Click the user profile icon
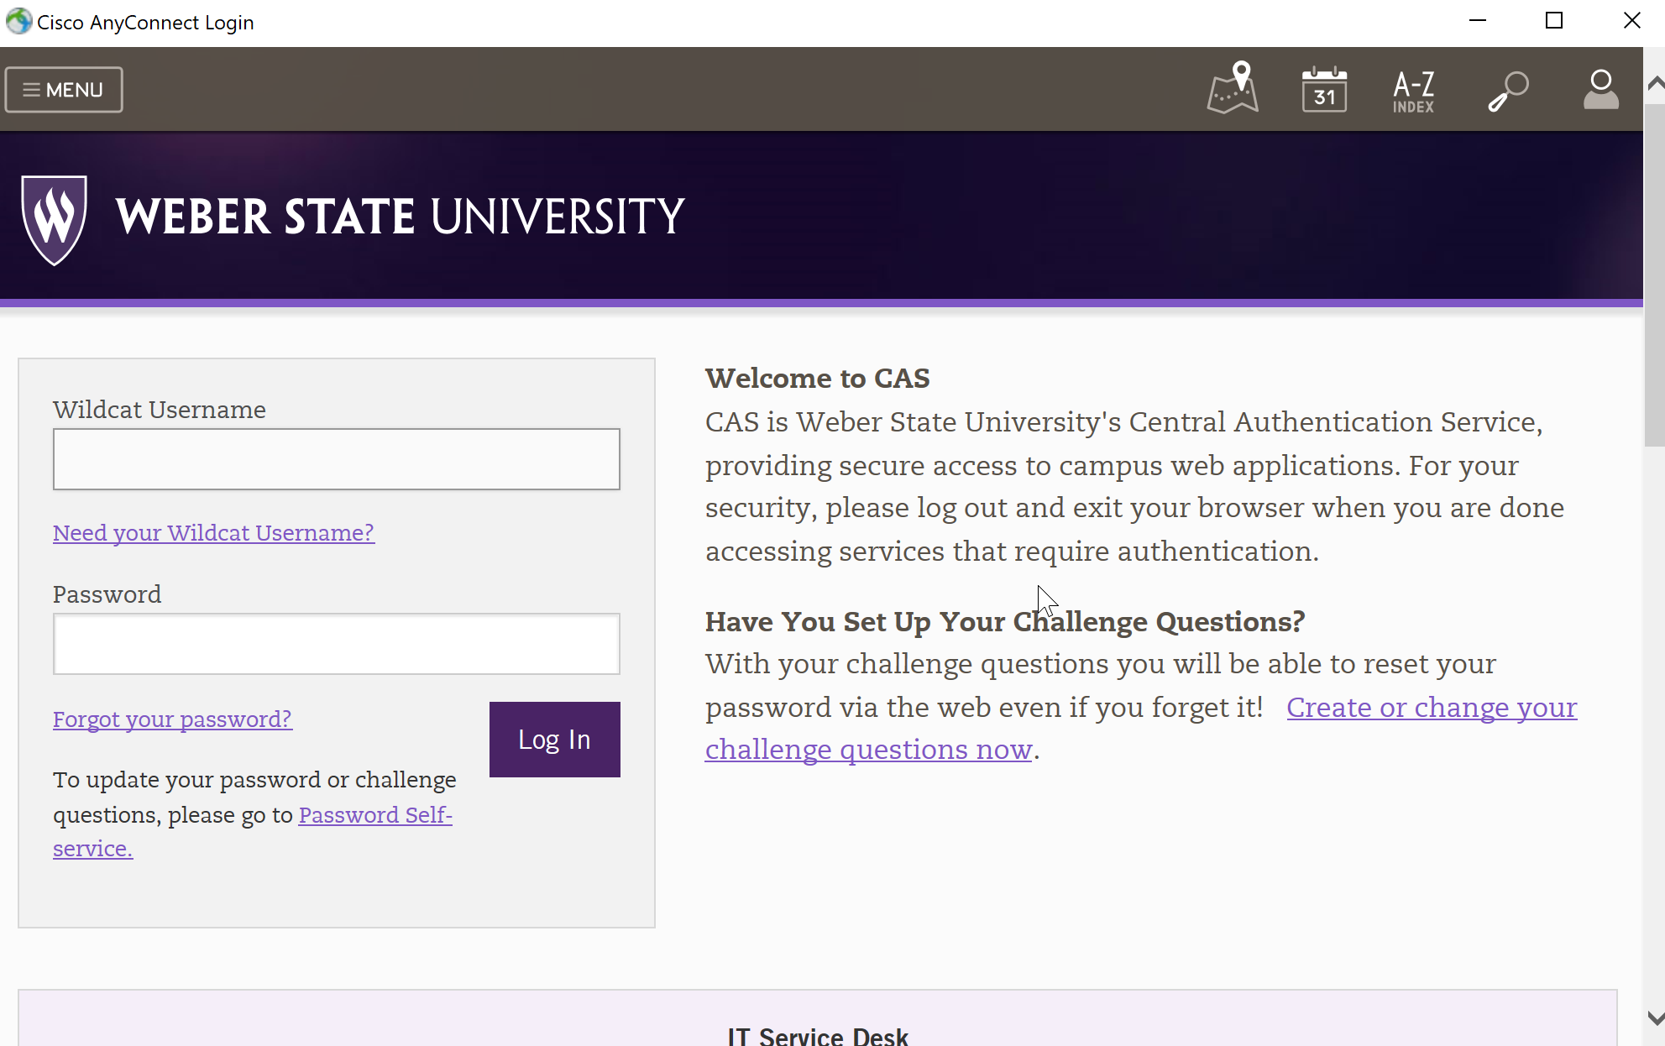 [1600, 89]
